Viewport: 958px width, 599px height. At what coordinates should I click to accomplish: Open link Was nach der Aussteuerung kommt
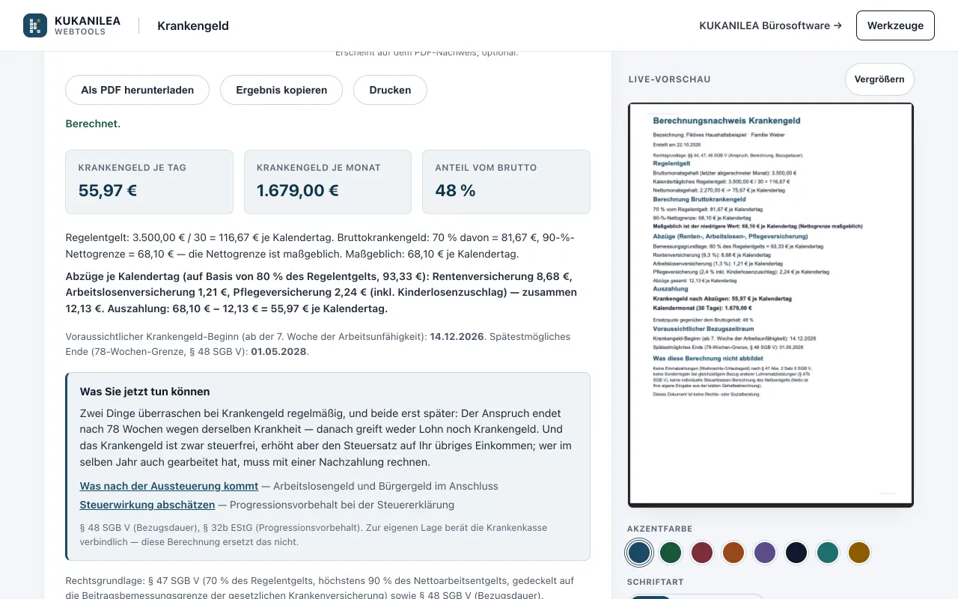click(169, 486)
